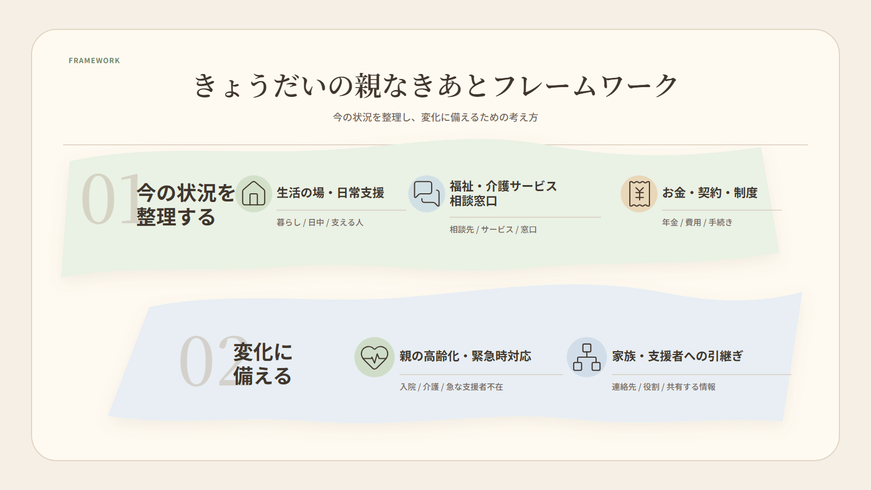Click the text 連絡先 / 役割 / 共有する情報
This screenshot has height=490, width=871.
coord(664,387)
